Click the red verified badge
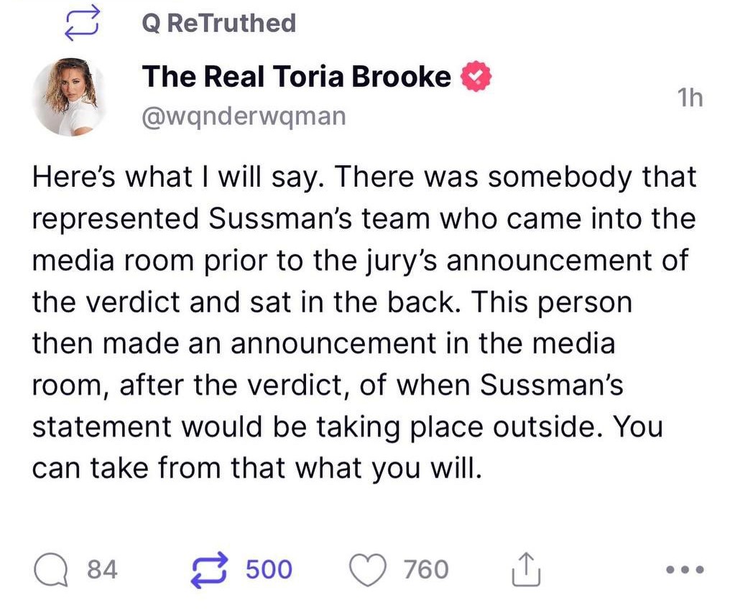 click(476, 76)
